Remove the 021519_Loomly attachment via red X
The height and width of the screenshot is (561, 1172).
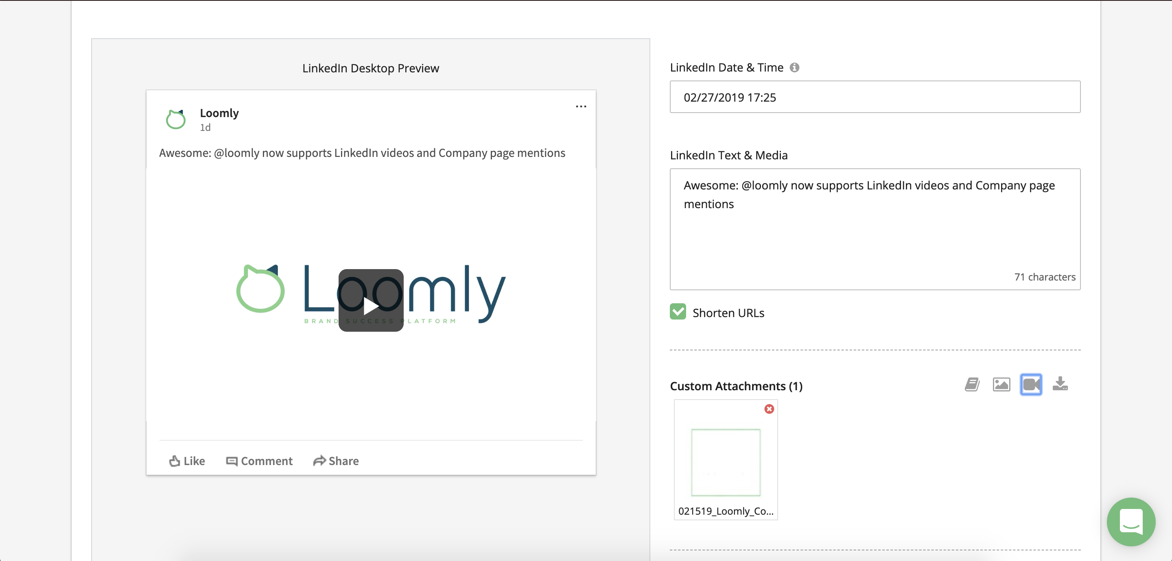click(769, 409)
